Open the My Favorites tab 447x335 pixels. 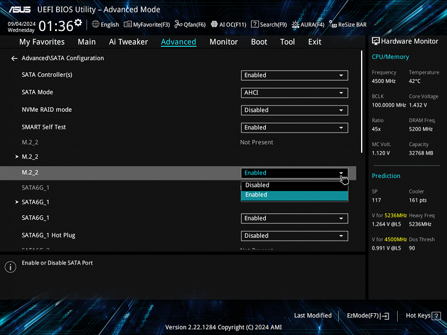click(x=42, y=42)
